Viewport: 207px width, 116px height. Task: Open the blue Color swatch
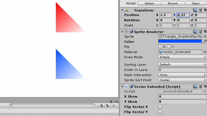[x=180, y=42]
